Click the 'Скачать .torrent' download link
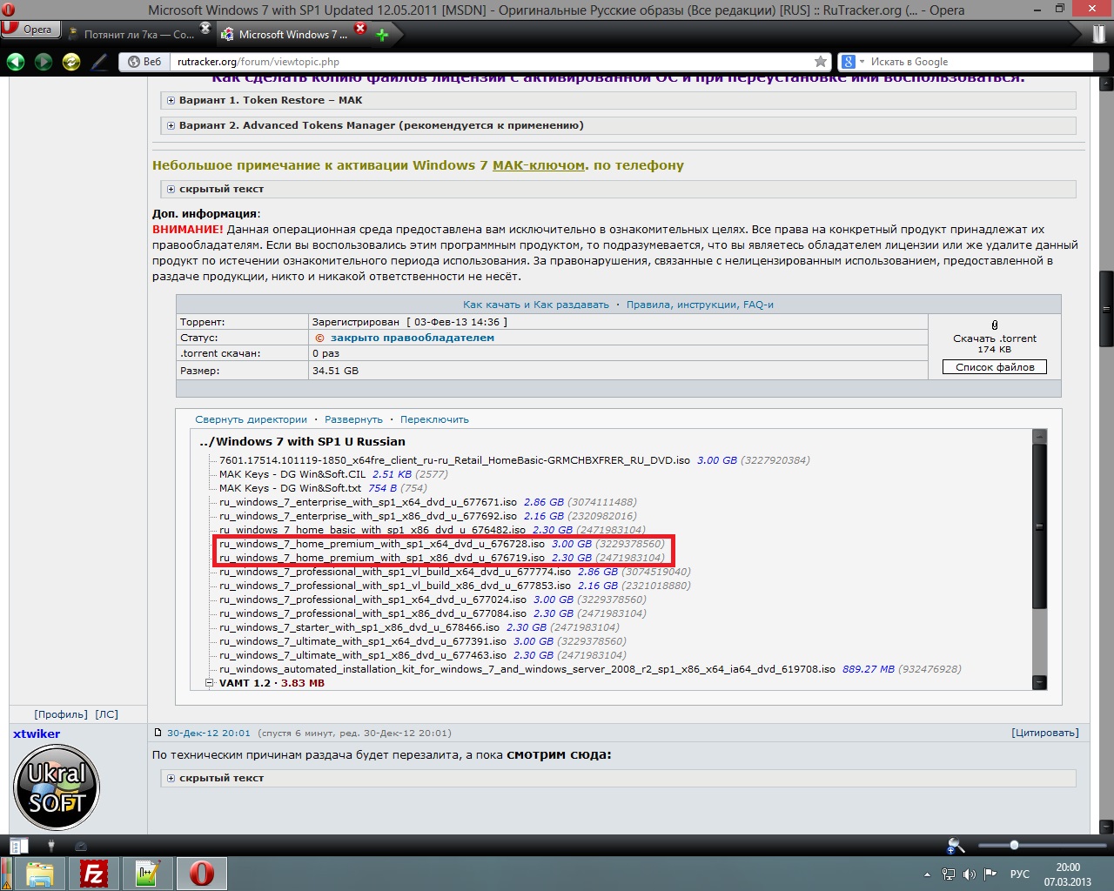 click(x=995, y=338)
